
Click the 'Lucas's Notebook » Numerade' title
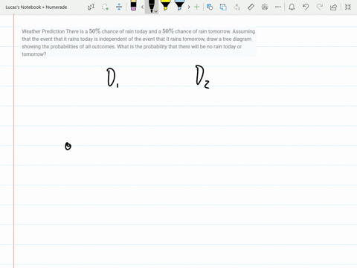pos(36,7)
